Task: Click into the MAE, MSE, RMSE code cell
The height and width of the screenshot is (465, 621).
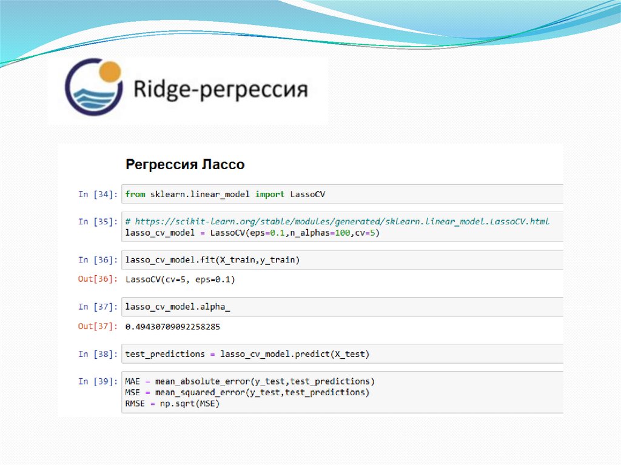Action: tap(340, 392)
